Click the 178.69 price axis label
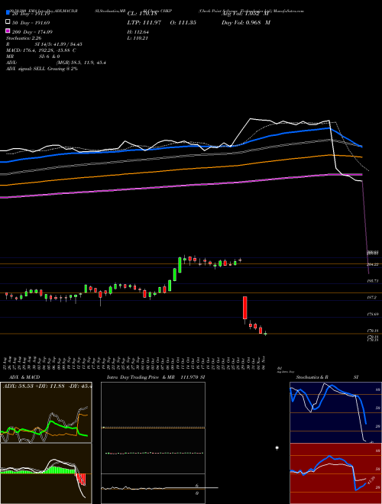The width and height of the screenshot is (382, 504). tap(372, 314)
